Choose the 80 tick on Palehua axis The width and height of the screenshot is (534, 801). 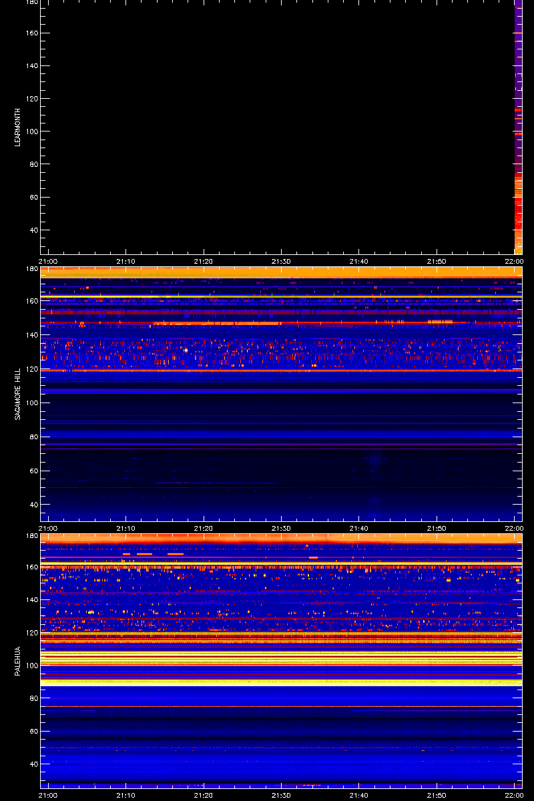(x=33, y=698)
